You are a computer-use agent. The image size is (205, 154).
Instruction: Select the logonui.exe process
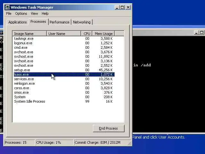pyautogui.click(x=64, y=43)
